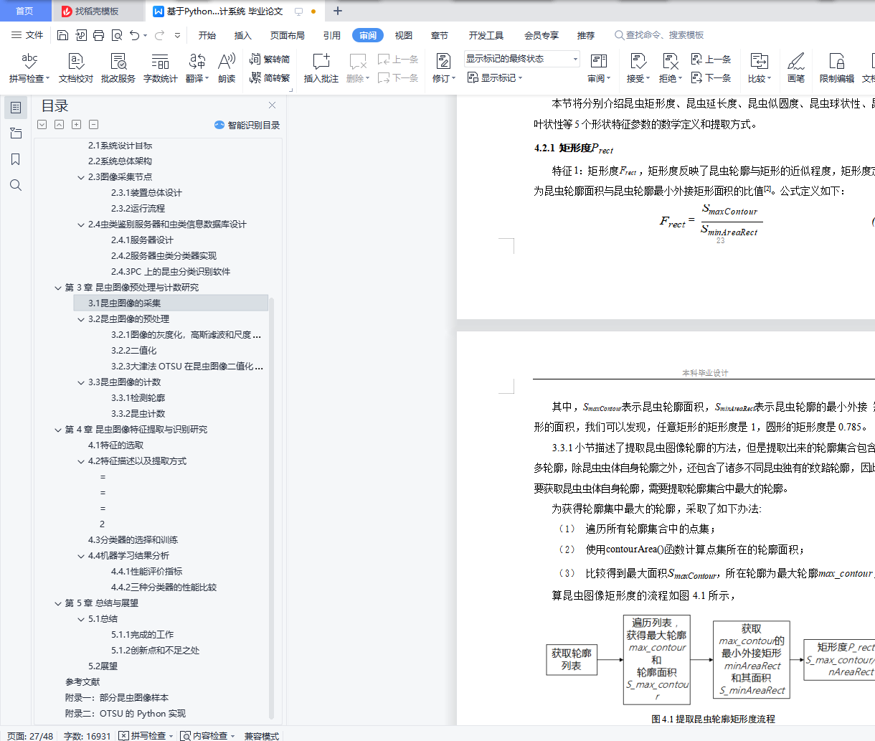Switch to the 开始 ribbon tab
This screenshot has width=875, height=741.
pos(207,35)
